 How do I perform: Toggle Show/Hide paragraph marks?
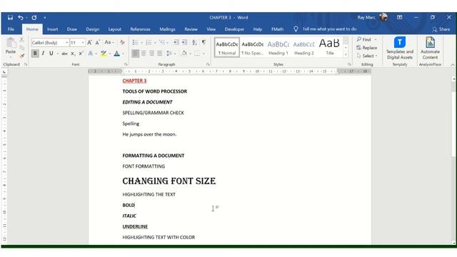[x=204, y=43]
